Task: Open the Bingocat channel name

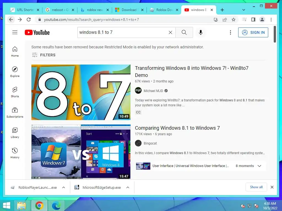Action: pos(150,143)
